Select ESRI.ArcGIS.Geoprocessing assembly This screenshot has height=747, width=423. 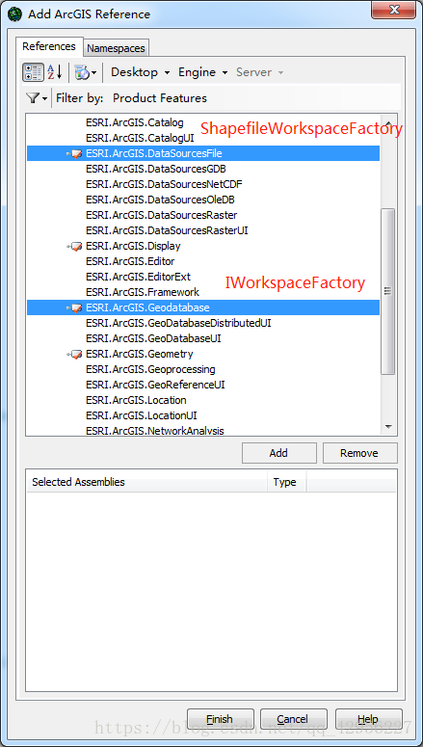point(150,369)
